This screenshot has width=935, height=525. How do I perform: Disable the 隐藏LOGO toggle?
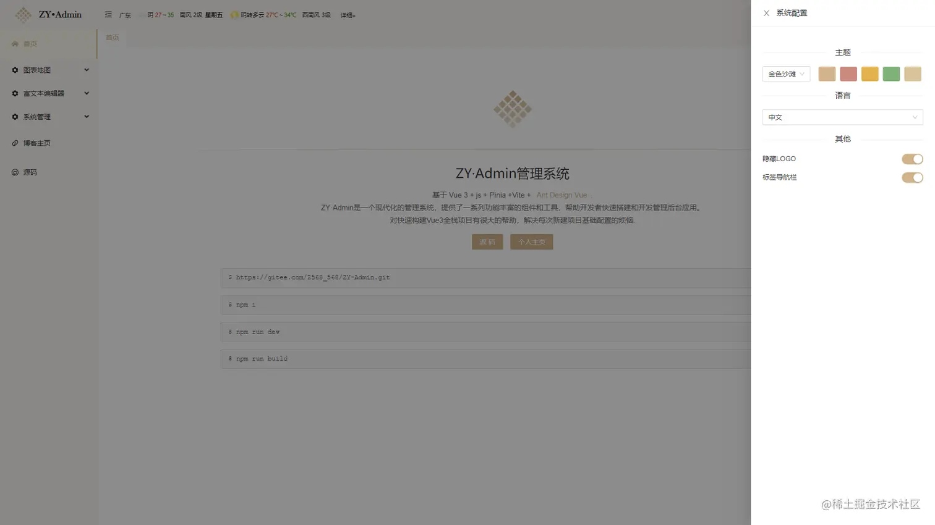912,158
